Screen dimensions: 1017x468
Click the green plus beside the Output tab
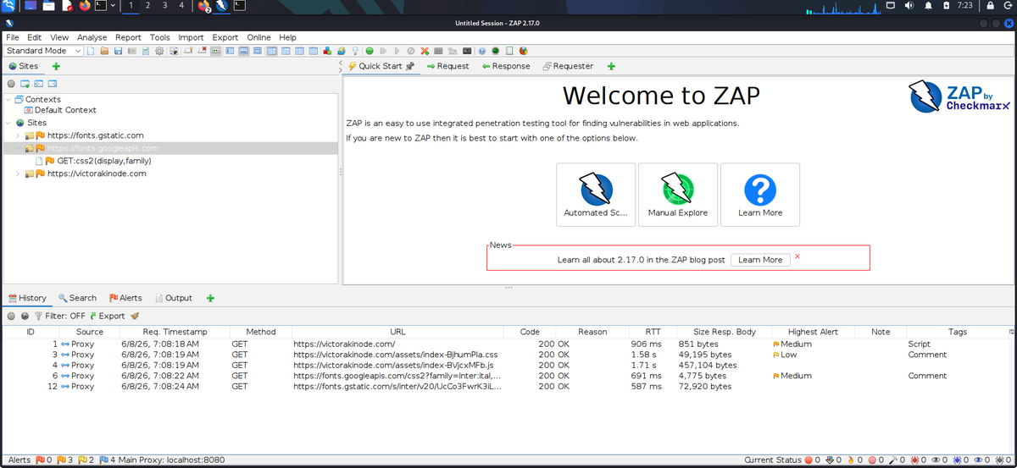pos(210,298)
